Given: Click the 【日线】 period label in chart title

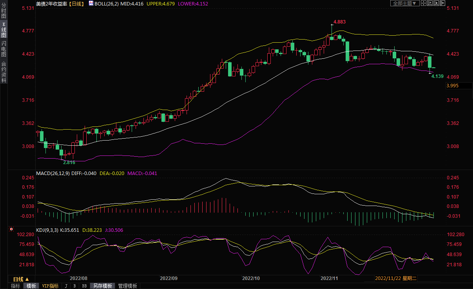Looking at the screenshot, I should point(76,4).
